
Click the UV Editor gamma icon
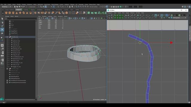(179, 15)
